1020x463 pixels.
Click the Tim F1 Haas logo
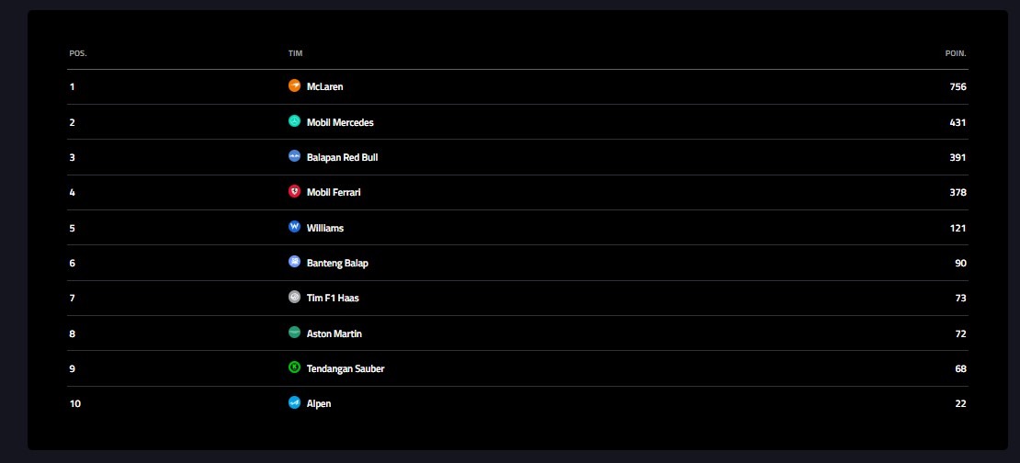coord(294,297)
